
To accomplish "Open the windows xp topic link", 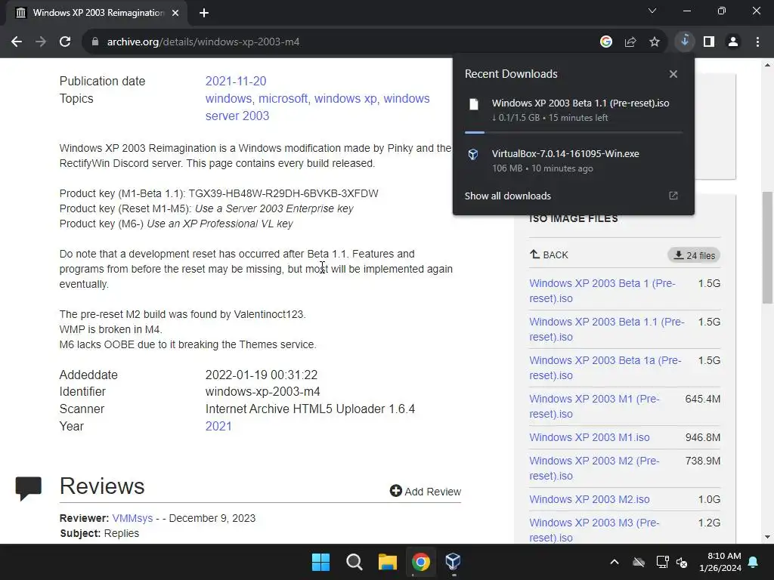I will point(345,99).
